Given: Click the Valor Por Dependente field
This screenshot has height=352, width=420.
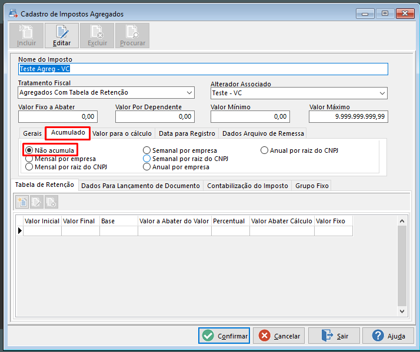Looking at the screenshot, I should point(155,117).
